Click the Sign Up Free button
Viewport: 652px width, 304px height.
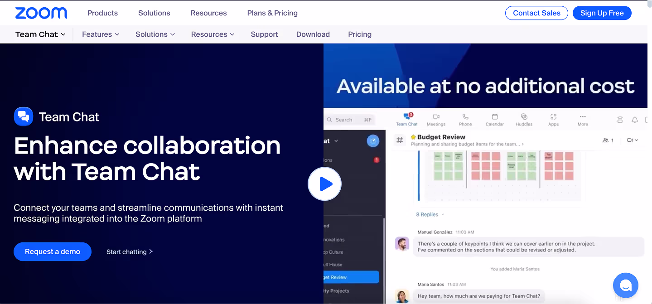pos(602,13)
